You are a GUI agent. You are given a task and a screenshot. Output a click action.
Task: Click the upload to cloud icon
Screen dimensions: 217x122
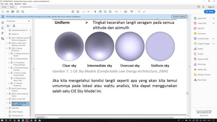[x=8, y=12]
